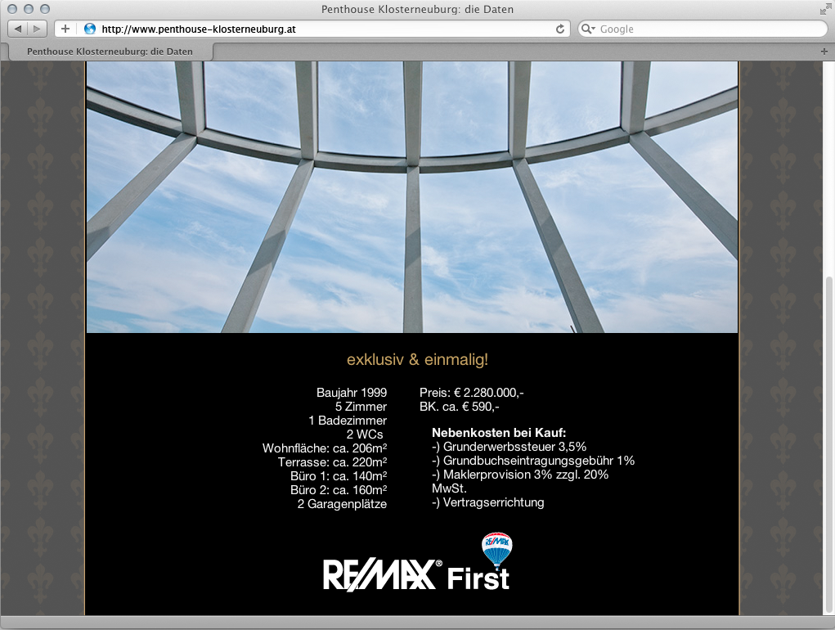
Task: Select the text 'Büro 1: ca. 140m²'
Action: (x=339, y=475)
